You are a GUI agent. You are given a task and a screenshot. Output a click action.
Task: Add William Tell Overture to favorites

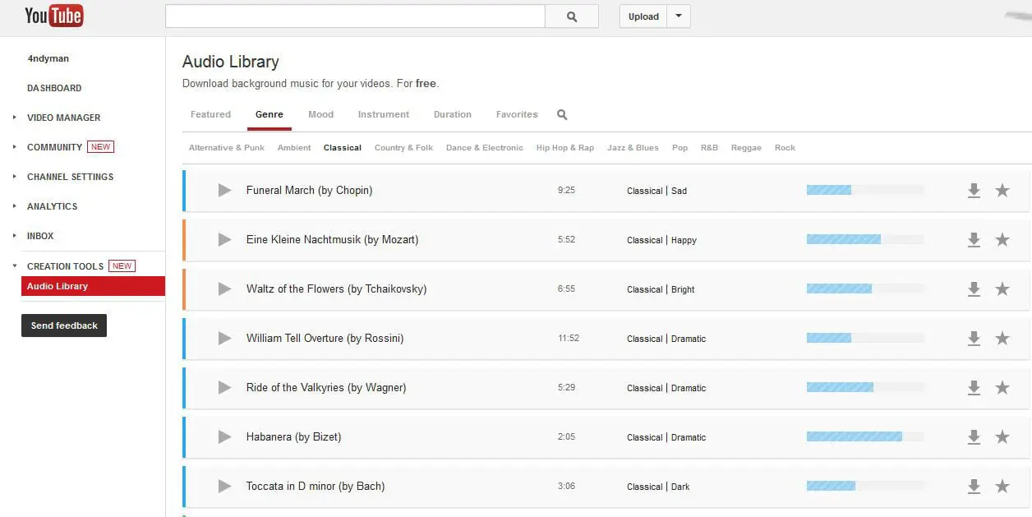[x=1002, y=339]
